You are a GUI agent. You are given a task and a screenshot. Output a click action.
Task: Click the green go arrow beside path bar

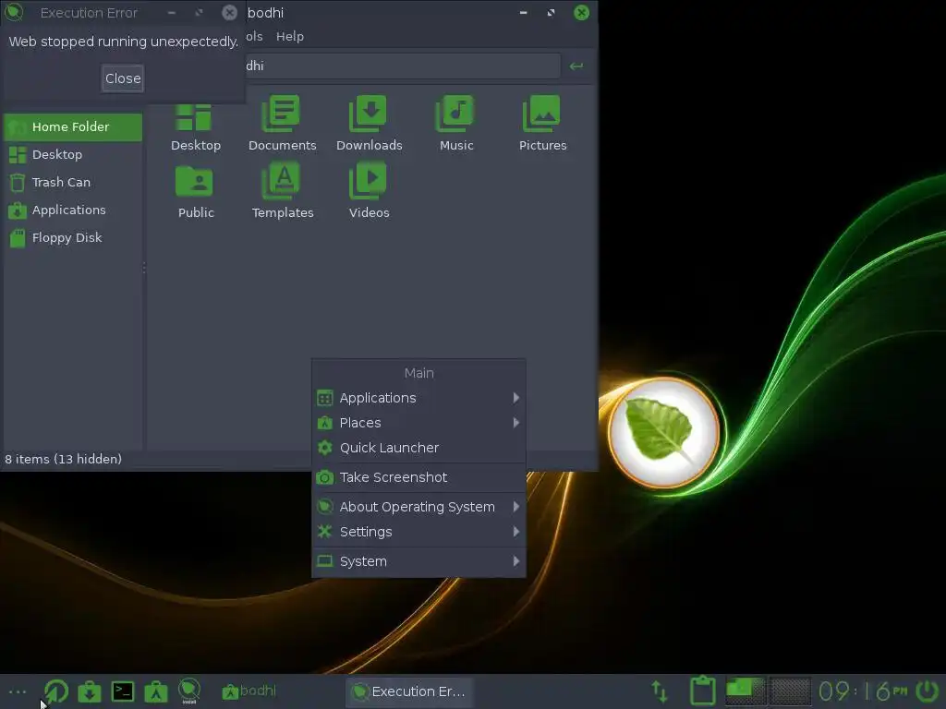tap(576, 66)
